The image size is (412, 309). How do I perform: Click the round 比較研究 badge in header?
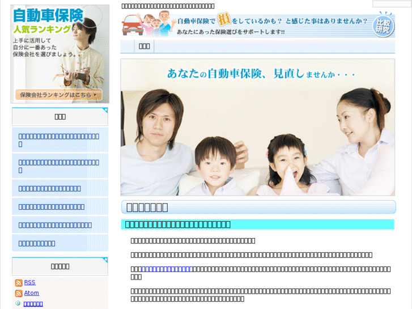(x=383, y=26)
